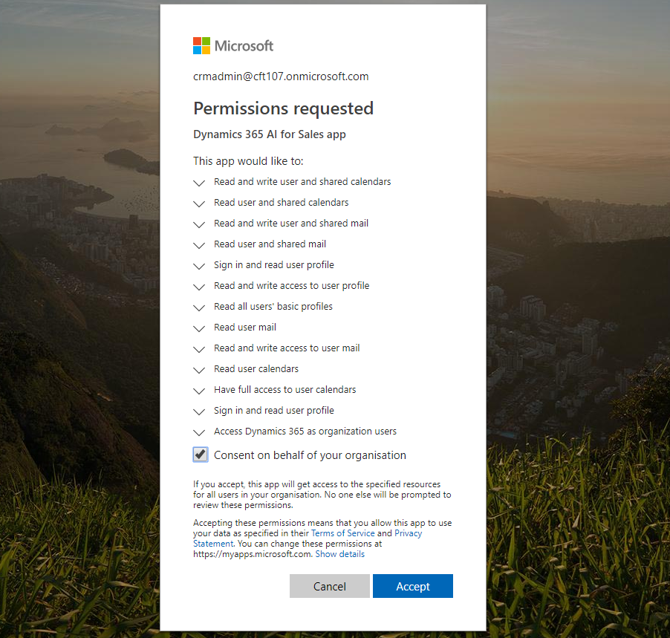Expand 'Read and write access to user mail' entry
Viewport: 670px width, 638px height.
[198, 349]
